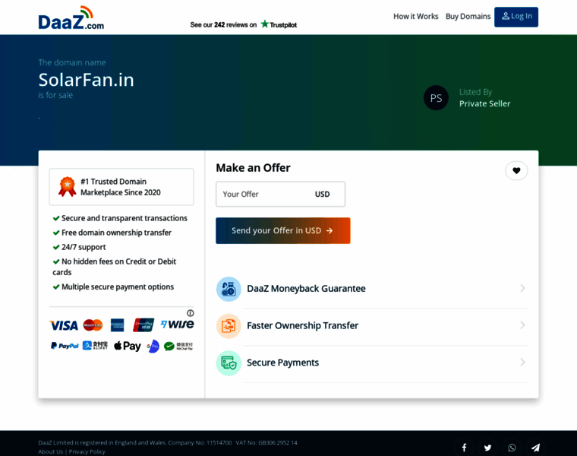577x456 pixels.
Task: Click the WhatsApp icon in footer
Action: pyautogui.click(x=512, y=448)
